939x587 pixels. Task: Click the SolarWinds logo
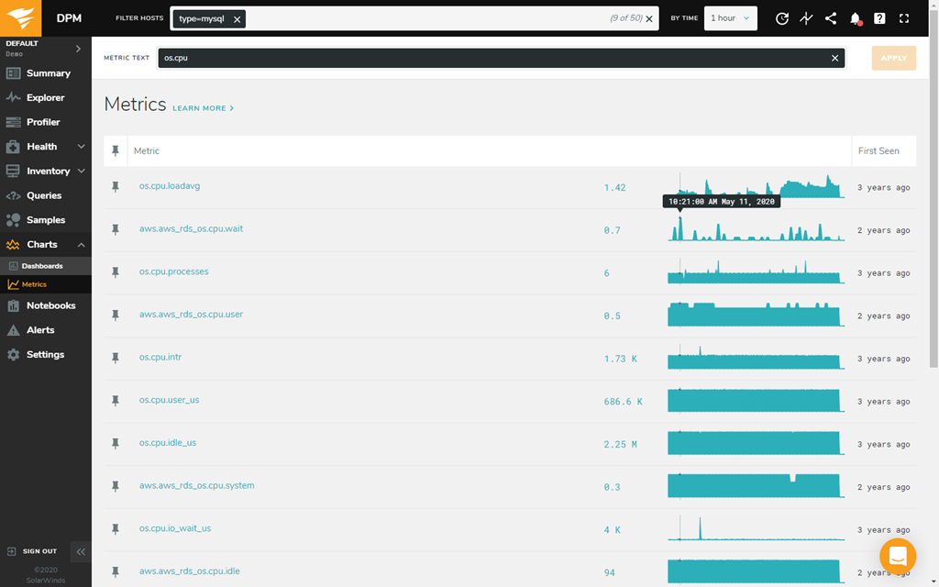click(x=23, y=18)
